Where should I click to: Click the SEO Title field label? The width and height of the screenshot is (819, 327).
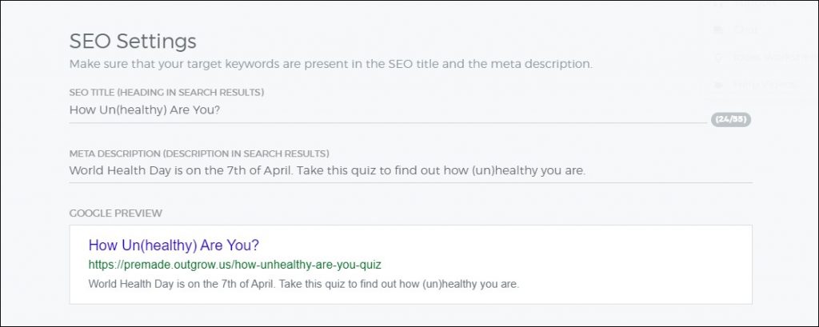click(x=166, y=92)
